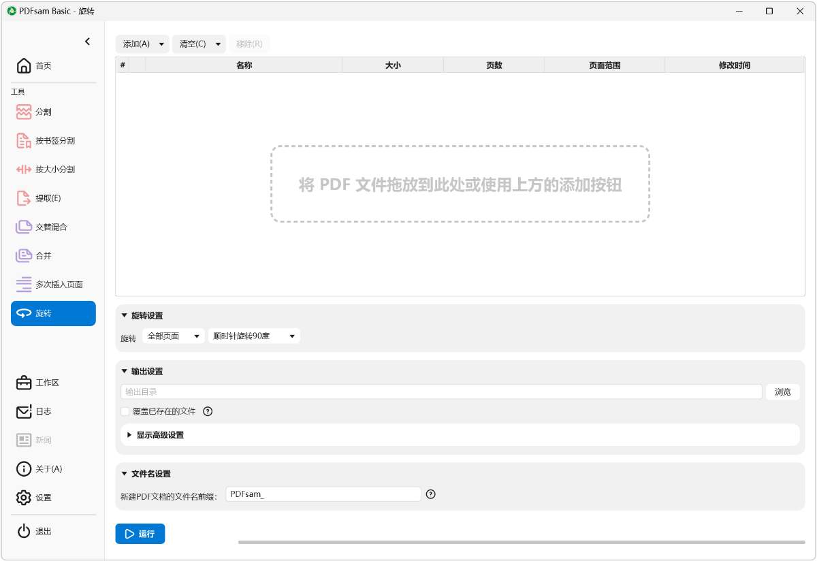Click the PDF drop area placeholder

[x=460, y=184]
